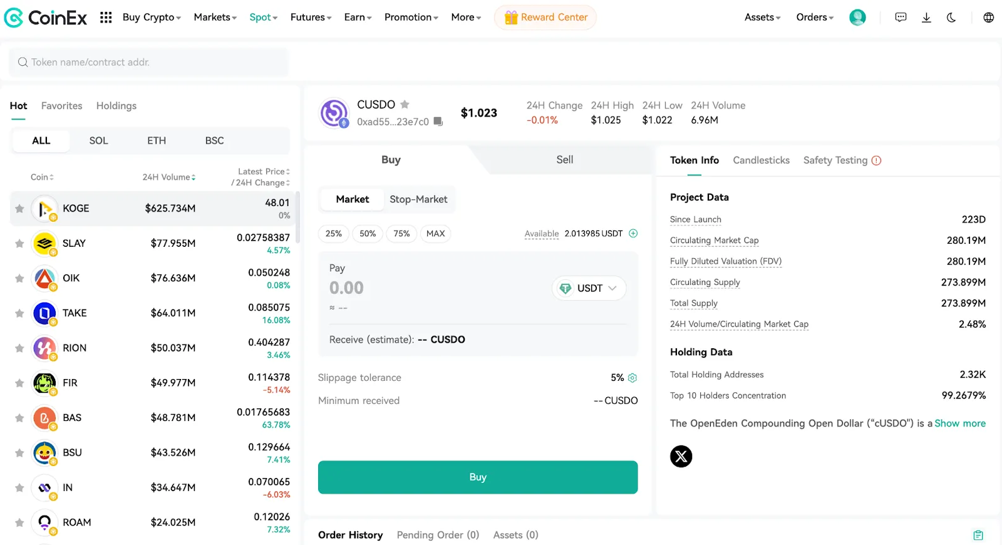1002x545 pixels.
Task: Filter coin list by SOL
Action: pyautogui.click(x=99, y=141)
